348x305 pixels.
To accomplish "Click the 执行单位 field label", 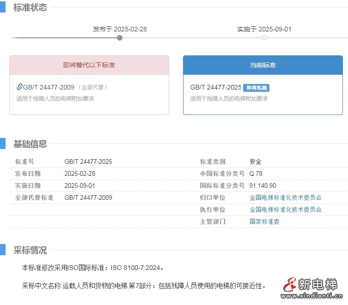I will (213, 209).
